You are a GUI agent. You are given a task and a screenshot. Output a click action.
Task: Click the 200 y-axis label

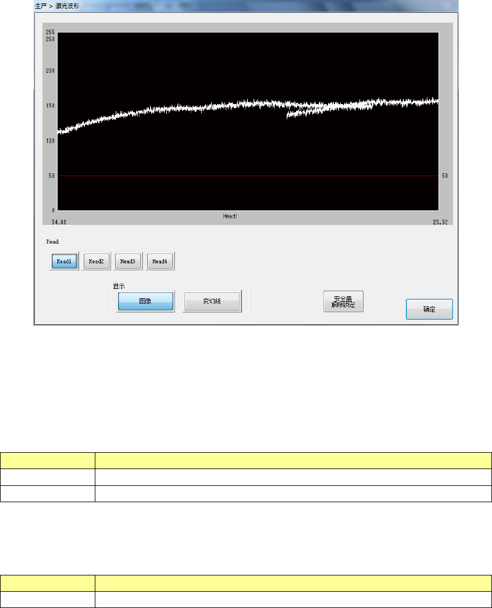point(50,70)
